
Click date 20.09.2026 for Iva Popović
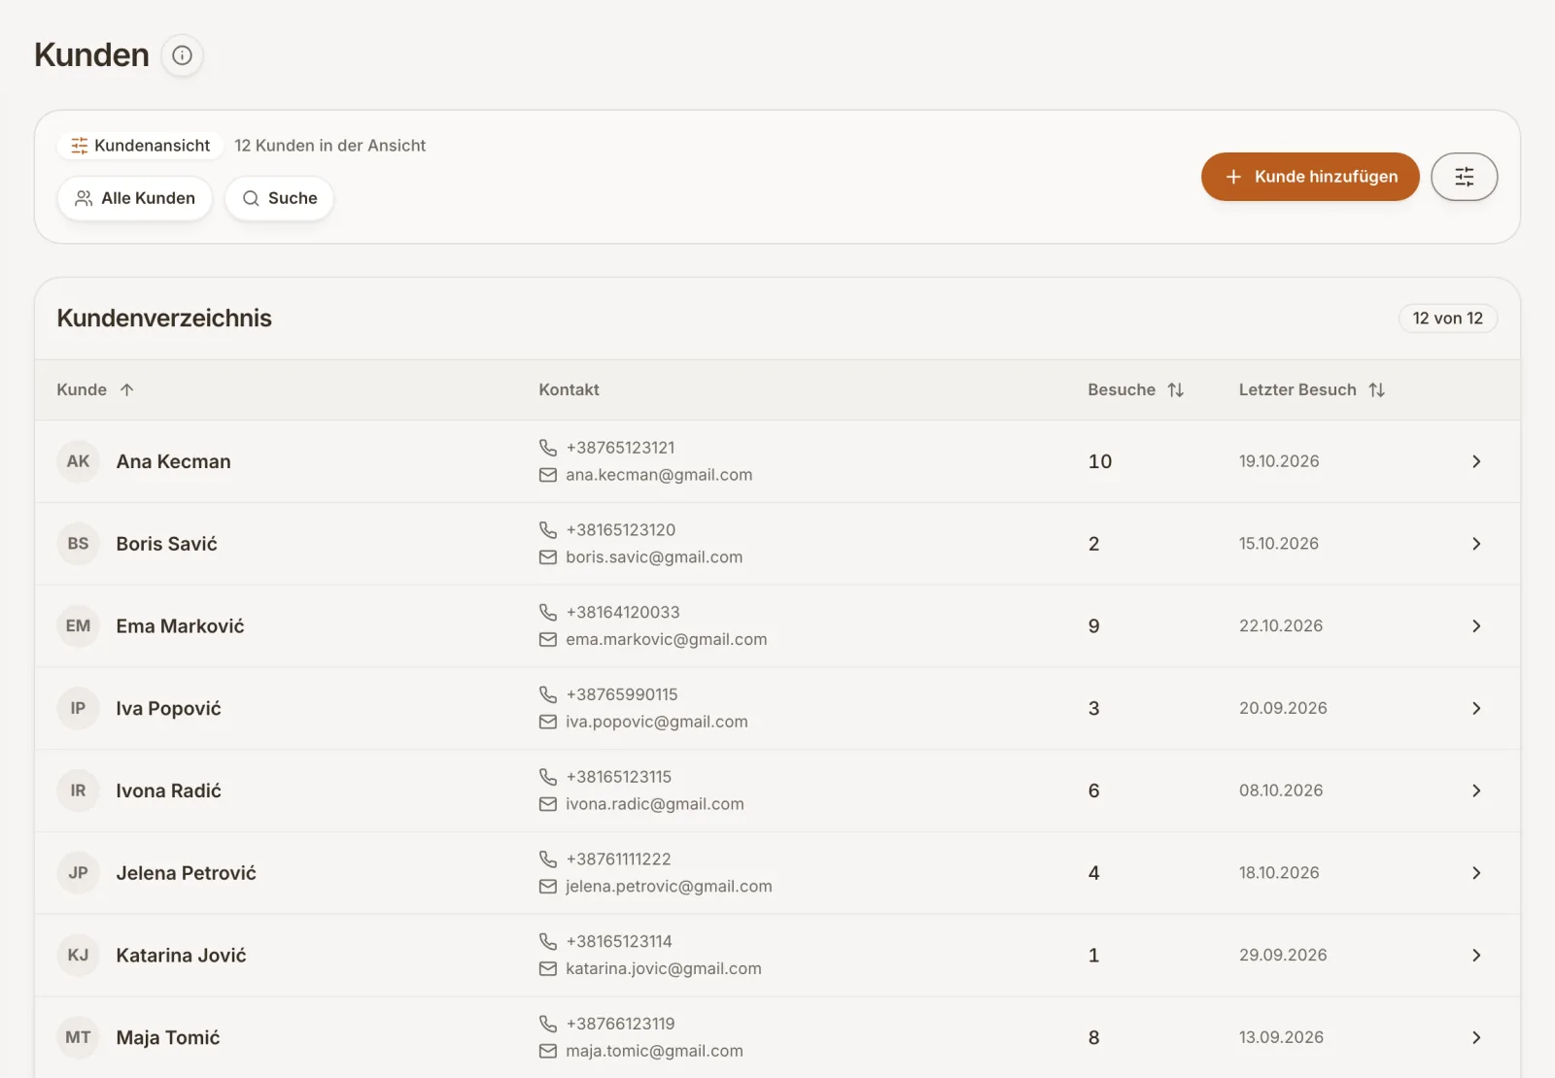(x=1283, y=708)
